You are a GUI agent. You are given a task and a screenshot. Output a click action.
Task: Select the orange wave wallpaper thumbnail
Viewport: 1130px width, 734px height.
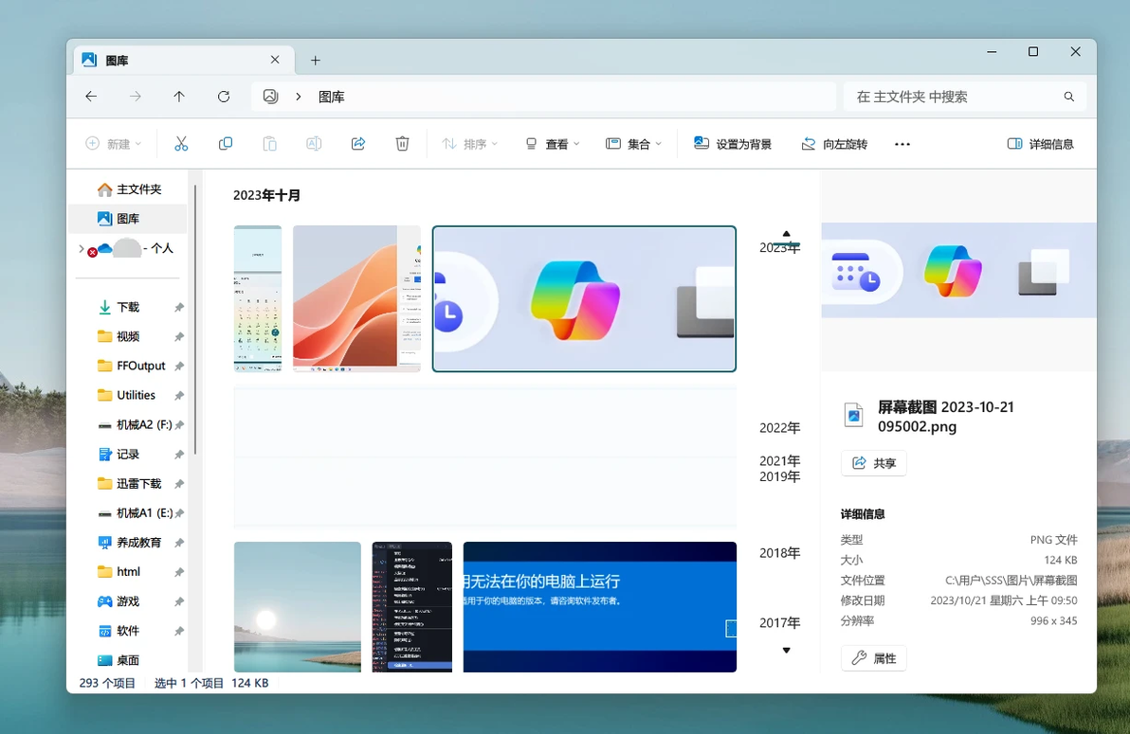(356, 299)
